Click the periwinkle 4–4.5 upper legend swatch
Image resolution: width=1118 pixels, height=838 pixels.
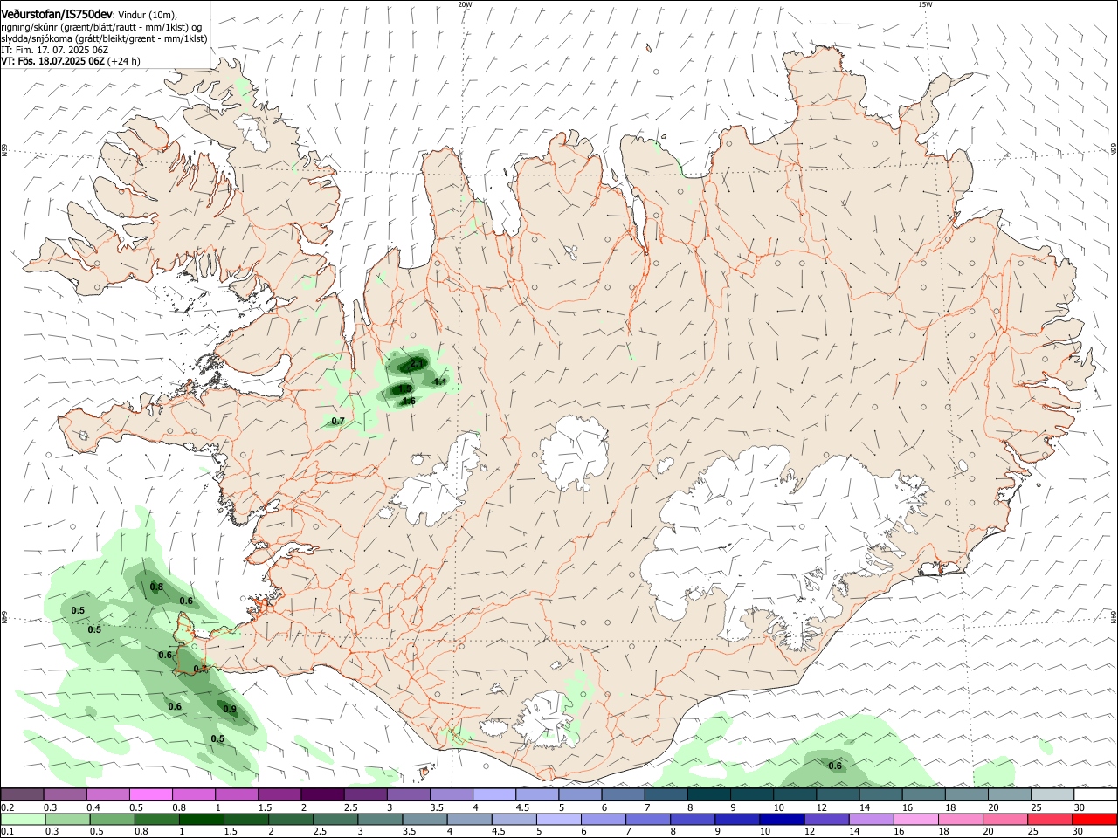(494, 795)
